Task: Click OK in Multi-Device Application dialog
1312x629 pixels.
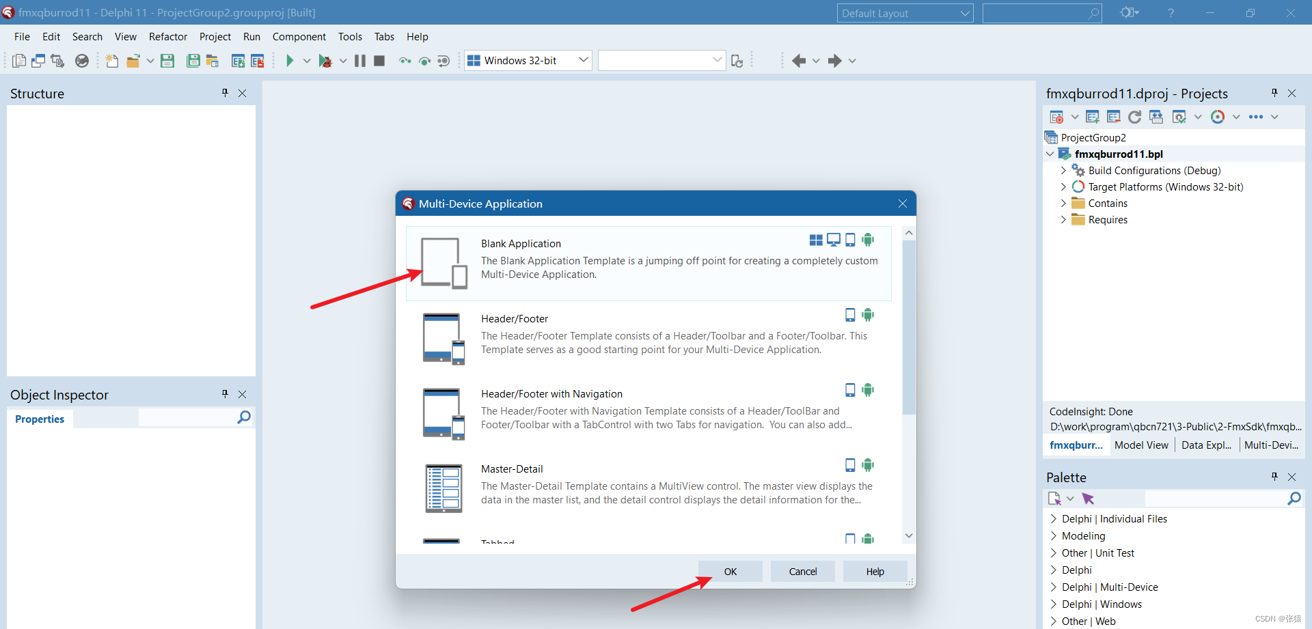Action: [730, 572]
